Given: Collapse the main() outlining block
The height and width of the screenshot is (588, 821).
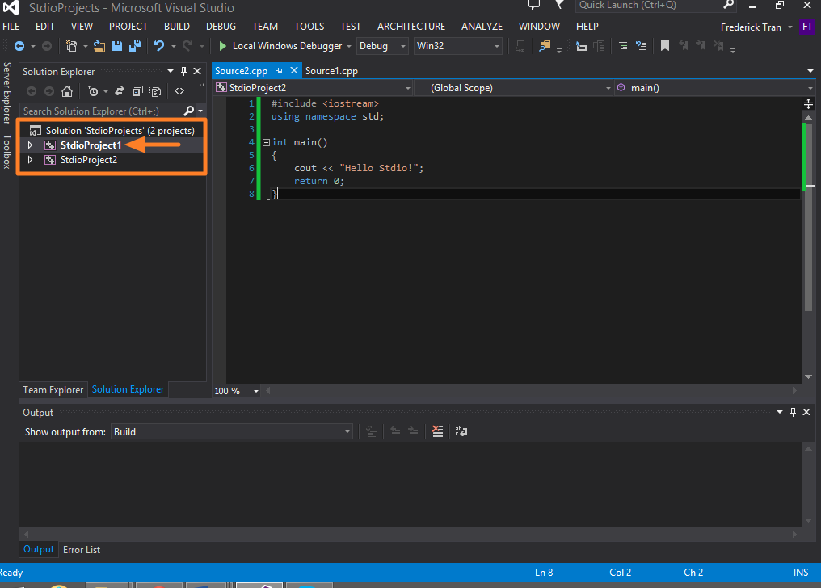Looking at the screenshot, I should [x=266, y=142].
